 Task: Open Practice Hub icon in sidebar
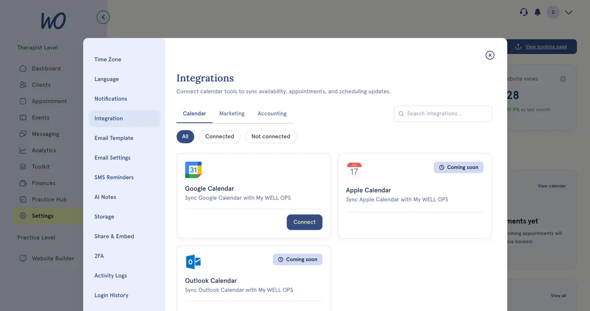tap(23, 199)
